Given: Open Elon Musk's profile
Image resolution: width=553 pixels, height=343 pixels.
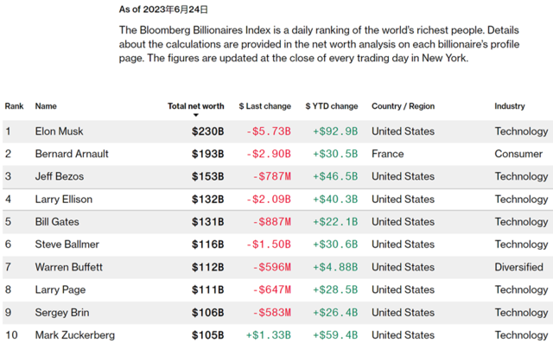Looking at the screenshot, I should click(60, 131).
